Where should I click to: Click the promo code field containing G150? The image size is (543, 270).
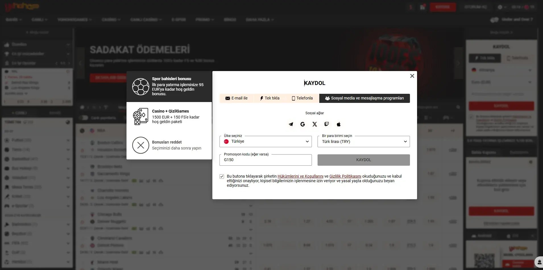(x=266, y=160)
